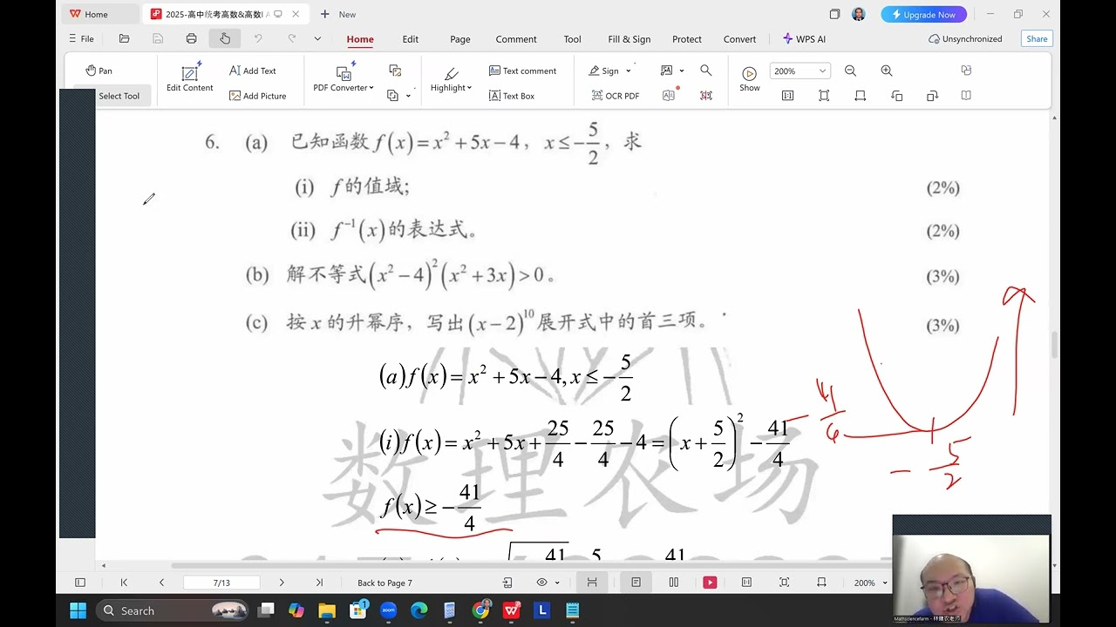This screenshot has height=627, width=1116.
Task: Expand eye protection dropdown arrow
Action: (x=557, y=583)
